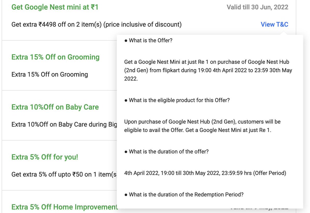The width and height of the screenshot is (310, 213).
Task: Click the Get extra 5% off upto ₹50 text
Action: click(x=64, y=174)
